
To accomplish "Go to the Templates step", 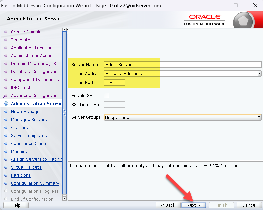I will click(x=22, y=40).
